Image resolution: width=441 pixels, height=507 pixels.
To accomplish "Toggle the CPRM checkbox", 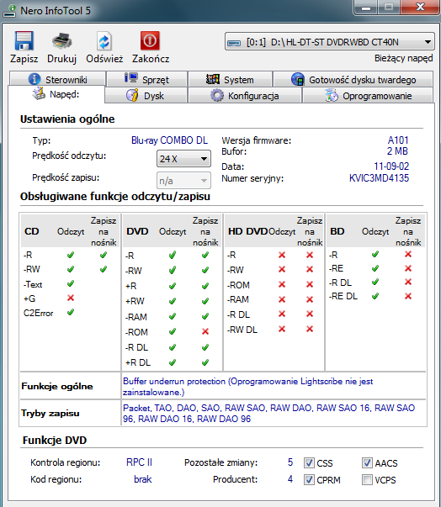I will click(309, 479).
